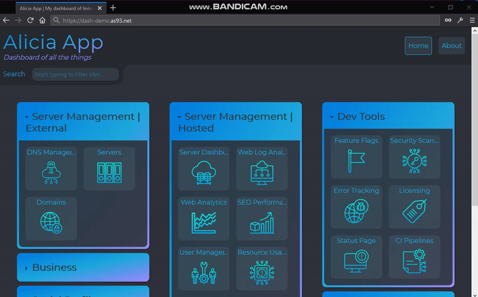Open the About page button
The image size is (478, 297).
click(x=451, y=46)
